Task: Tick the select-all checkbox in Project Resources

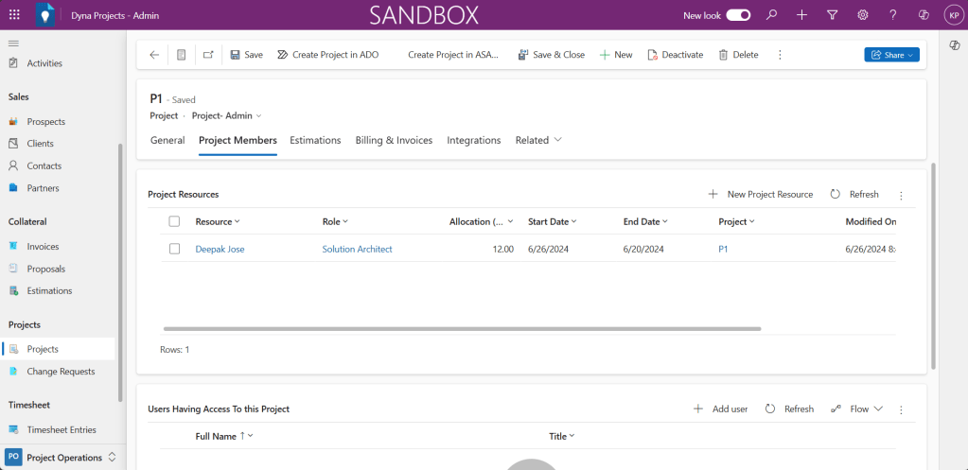Action: pos(174,221)
